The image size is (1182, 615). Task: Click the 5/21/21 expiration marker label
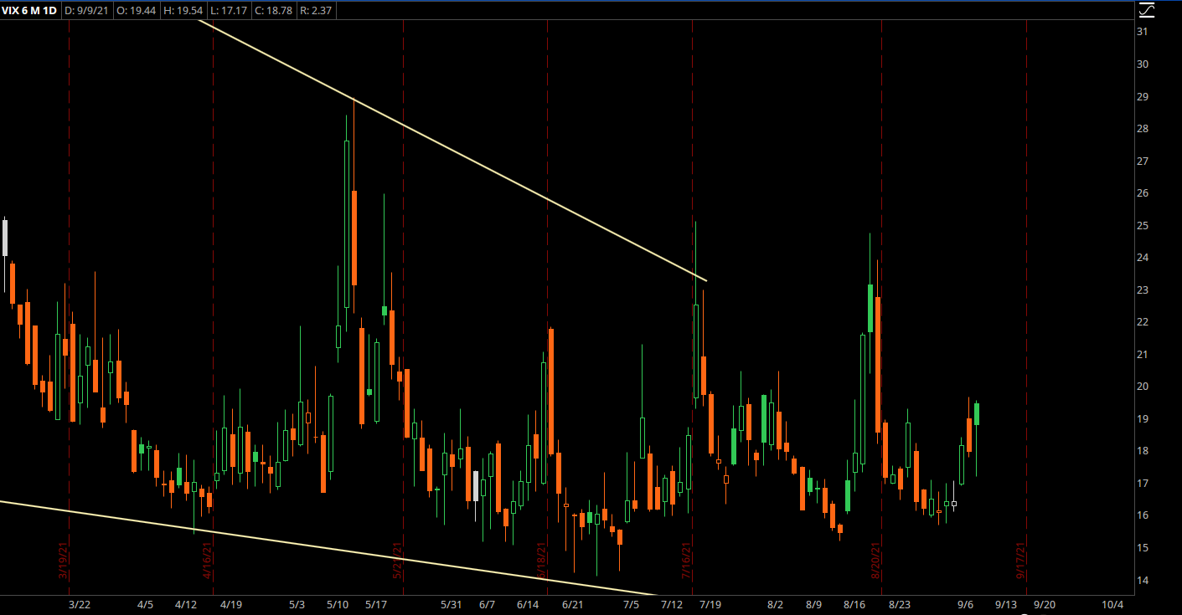coord(398,561)
